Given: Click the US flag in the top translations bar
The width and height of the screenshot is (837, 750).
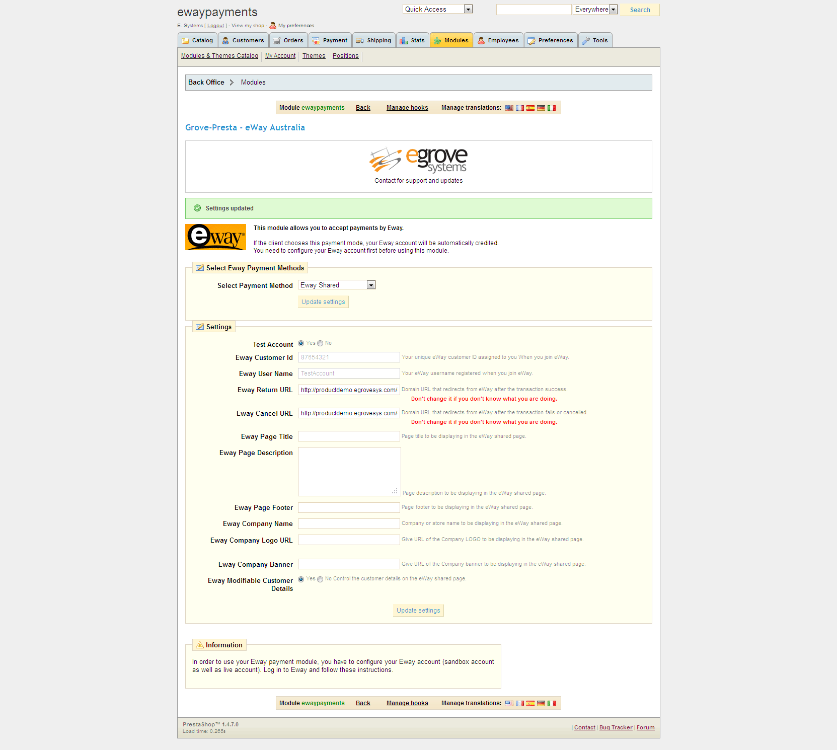Looking at the screenshot, I should [509, 108].
